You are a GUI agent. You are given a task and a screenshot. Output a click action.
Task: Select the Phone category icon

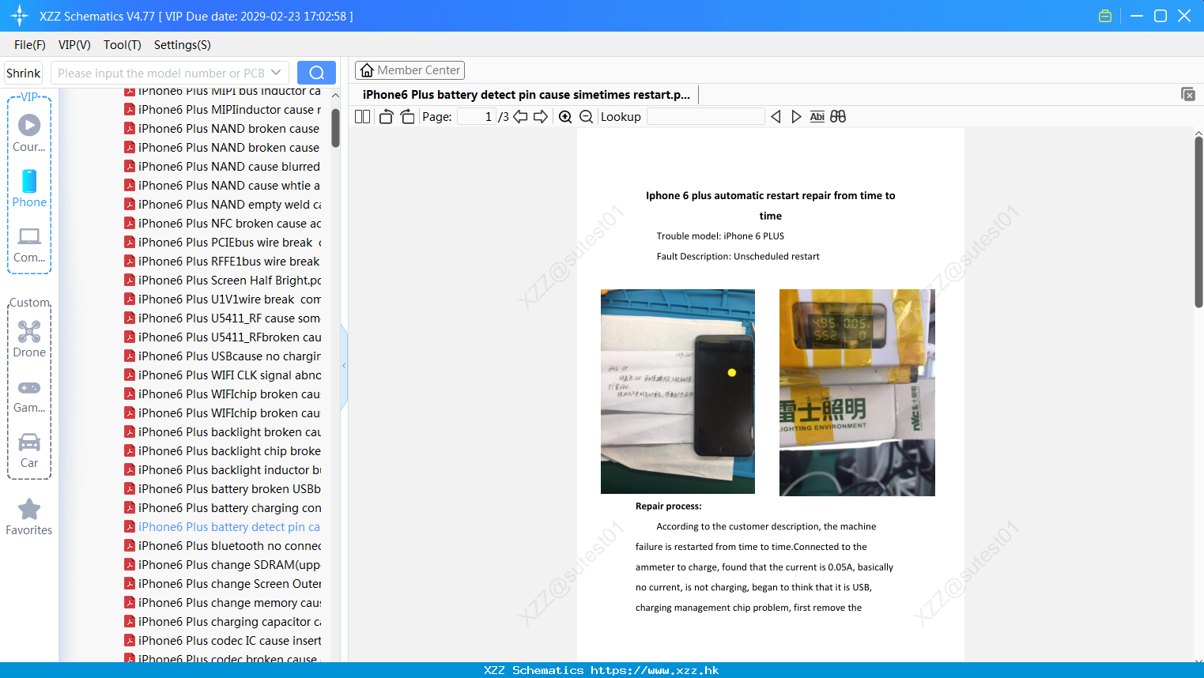pos(29,188)
